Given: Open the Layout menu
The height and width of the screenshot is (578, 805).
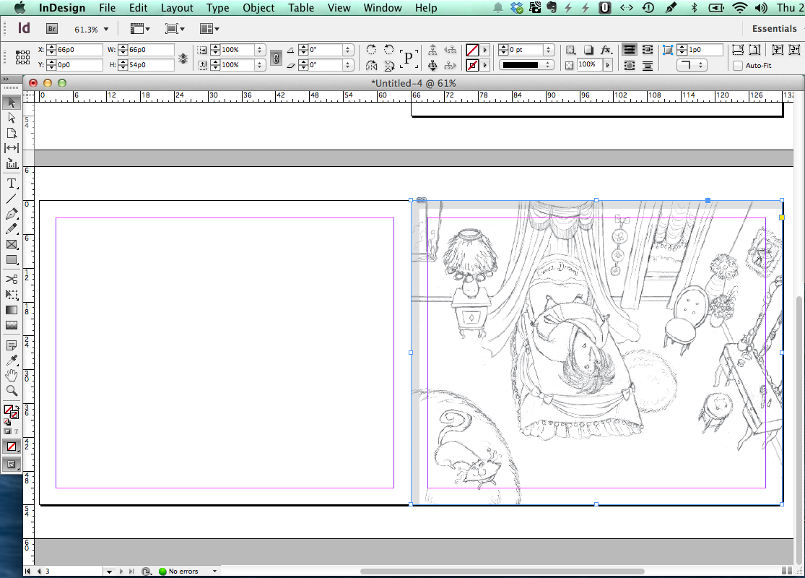Looking at the screenshot, I should click(x=177, y=8).
